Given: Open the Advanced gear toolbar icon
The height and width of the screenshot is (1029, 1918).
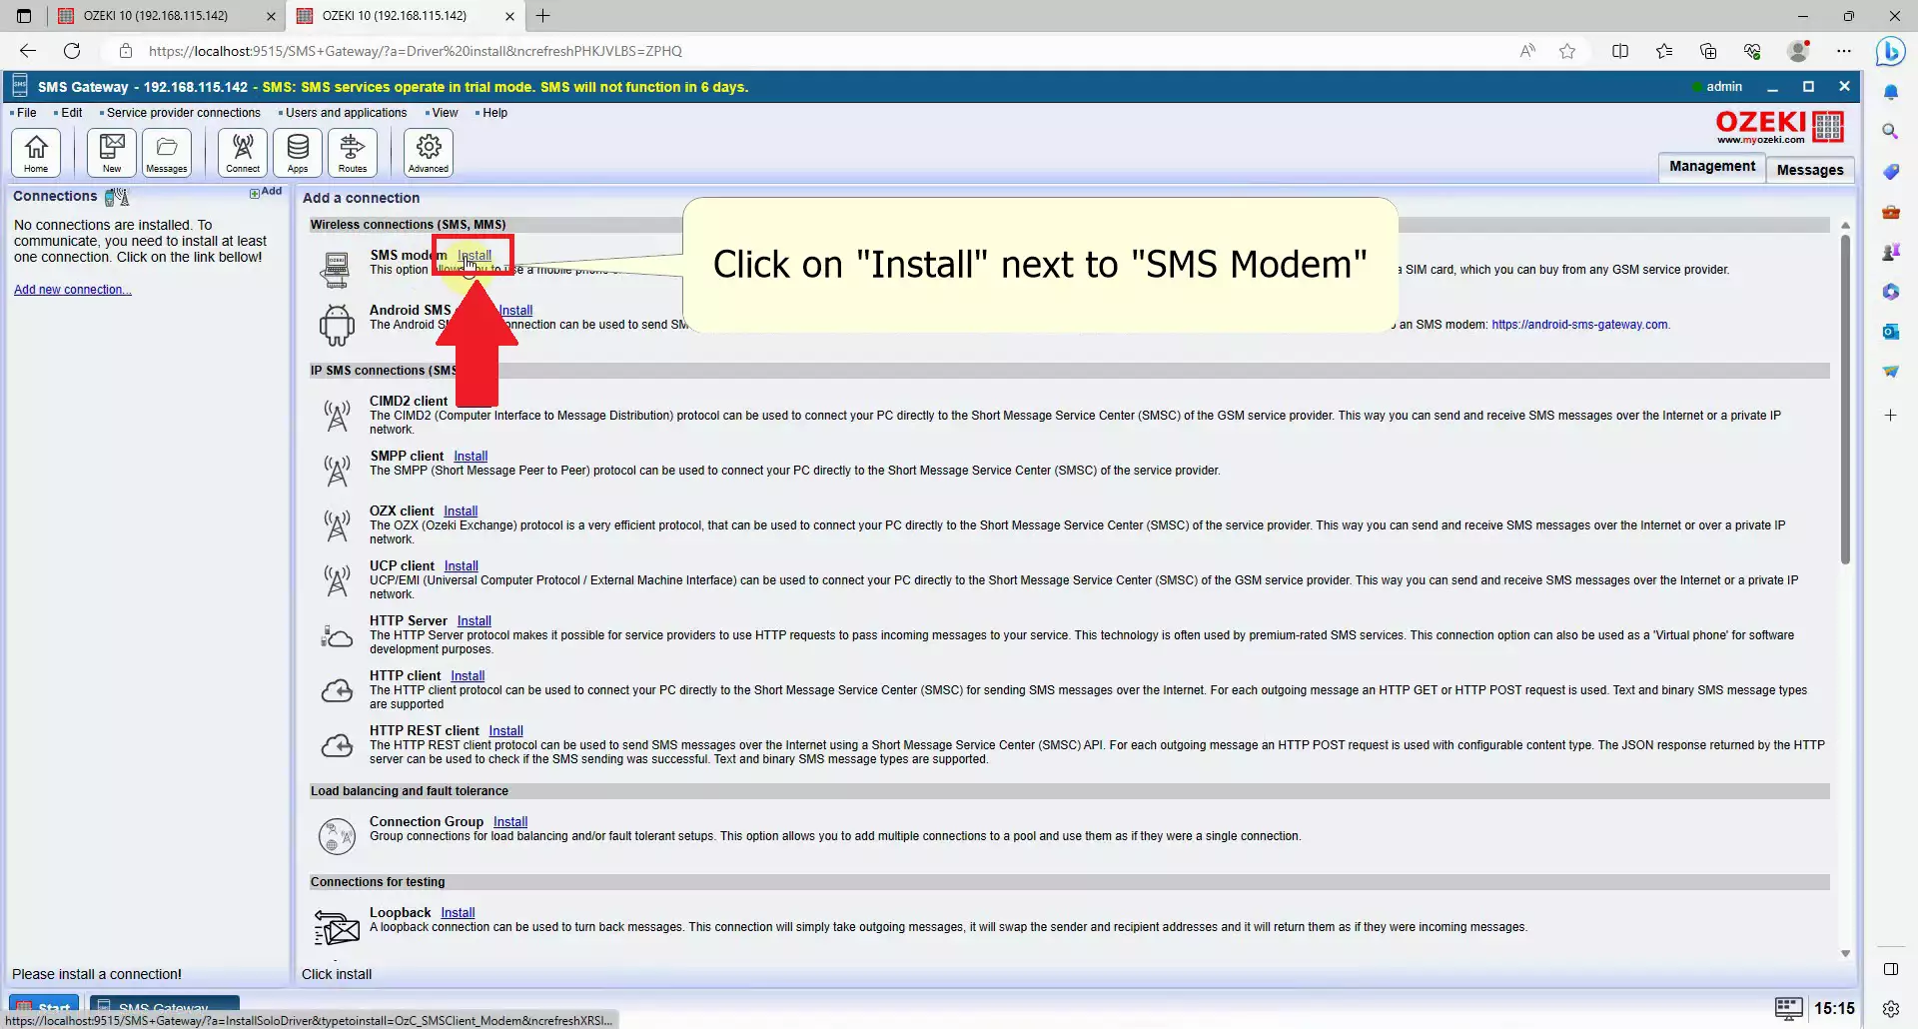Looking at the screenshot, I should pyautogui.click(x=429, y=153).
